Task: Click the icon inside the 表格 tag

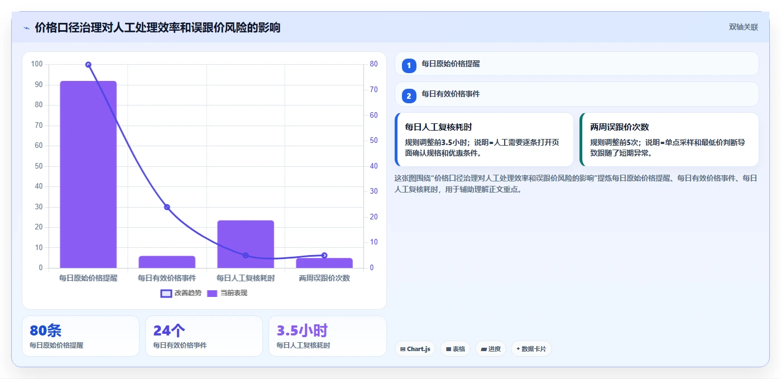Action: click(448, 349)
